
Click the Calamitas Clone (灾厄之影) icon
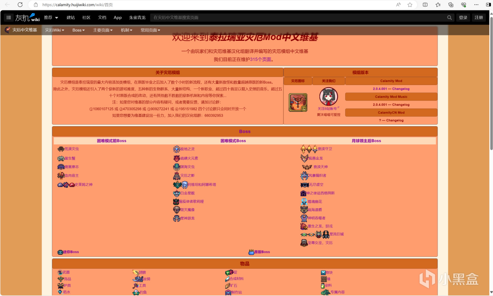(x=177, y=176)
